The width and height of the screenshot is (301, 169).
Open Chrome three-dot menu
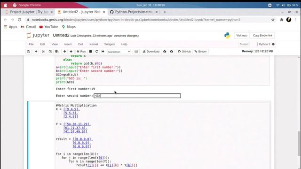(296, 20)
